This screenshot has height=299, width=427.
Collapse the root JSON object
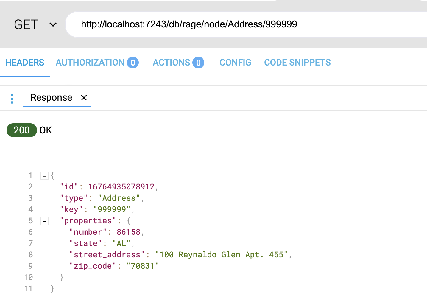[x=45, y=176]
